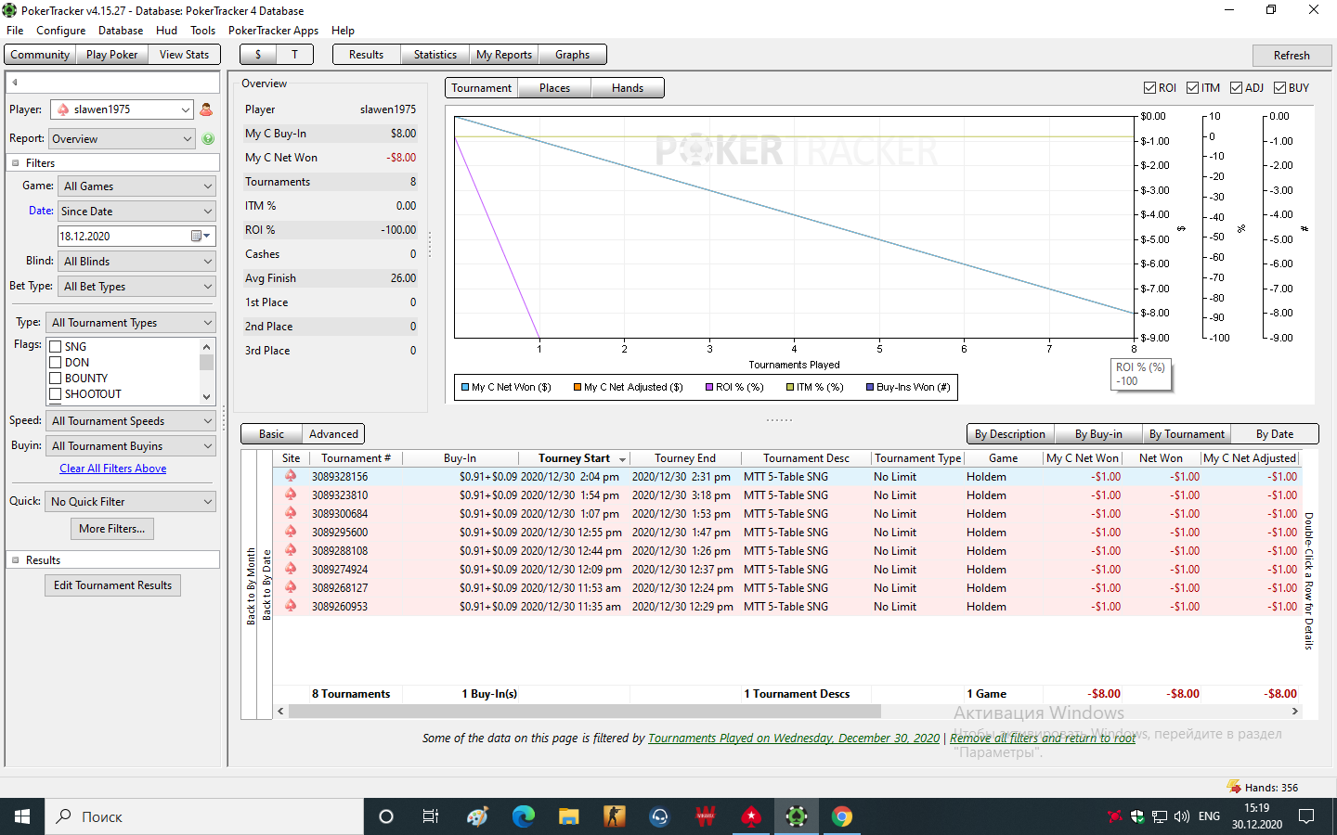Image resolution: width=1337 pixels, height=835 pixels.
Task: Collapse the Results section expander
Action: coord(15,560)
